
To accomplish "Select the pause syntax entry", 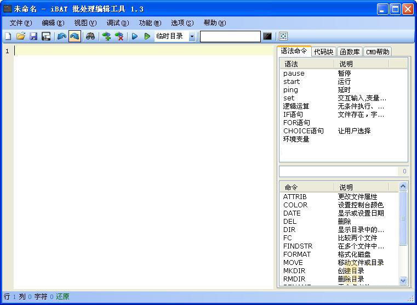I will [x=294, y=73].
